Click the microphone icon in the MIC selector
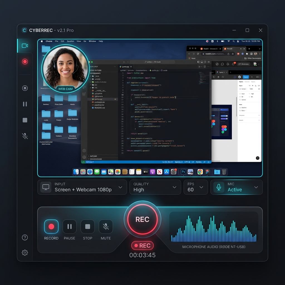Viewport: 285px width, 285px height. (x=219, y=187)
